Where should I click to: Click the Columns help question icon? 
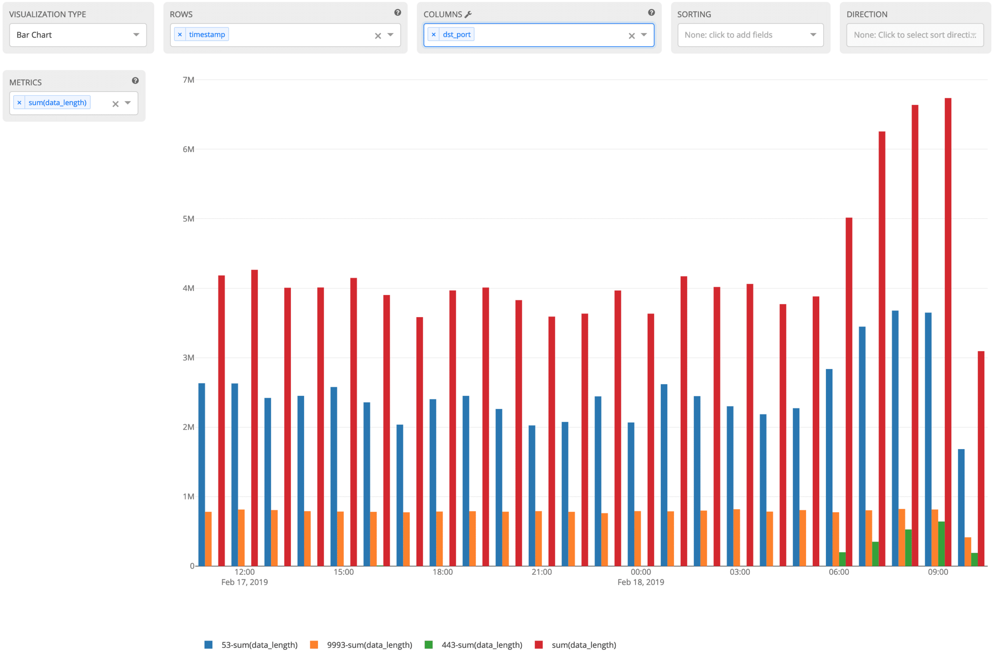[651, 13]
